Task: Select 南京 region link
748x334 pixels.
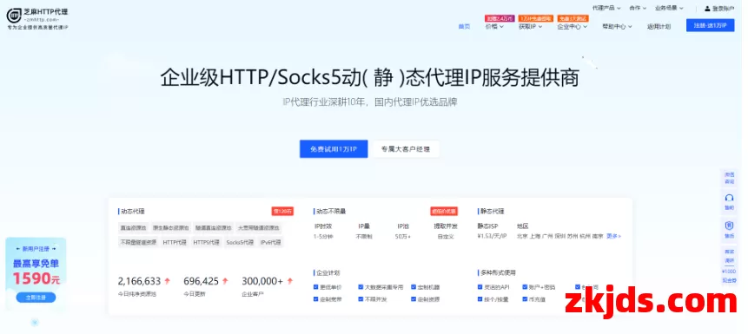Action: click(598, 236)
